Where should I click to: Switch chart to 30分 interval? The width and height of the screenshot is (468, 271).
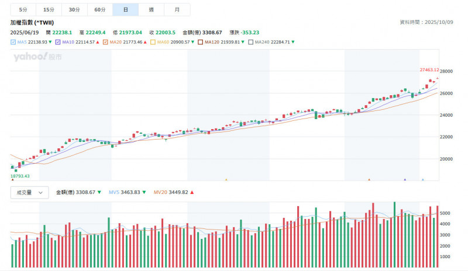pyautogui.click(x=74, y=10)
